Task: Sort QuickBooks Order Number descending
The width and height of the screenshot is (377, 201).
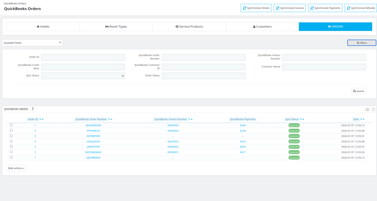Action: (109, 119)
